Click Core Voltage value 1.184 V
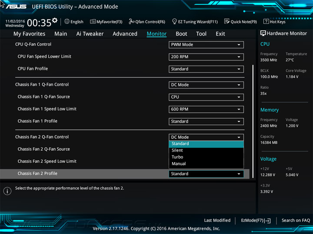 [x=292, y=77]
